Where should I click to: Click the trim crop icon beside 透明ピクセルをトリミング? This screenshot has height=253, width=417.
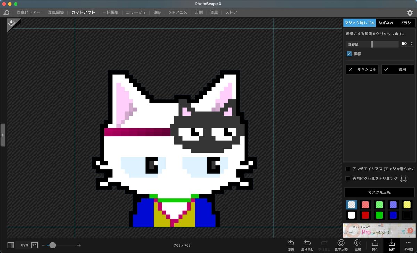403,179
